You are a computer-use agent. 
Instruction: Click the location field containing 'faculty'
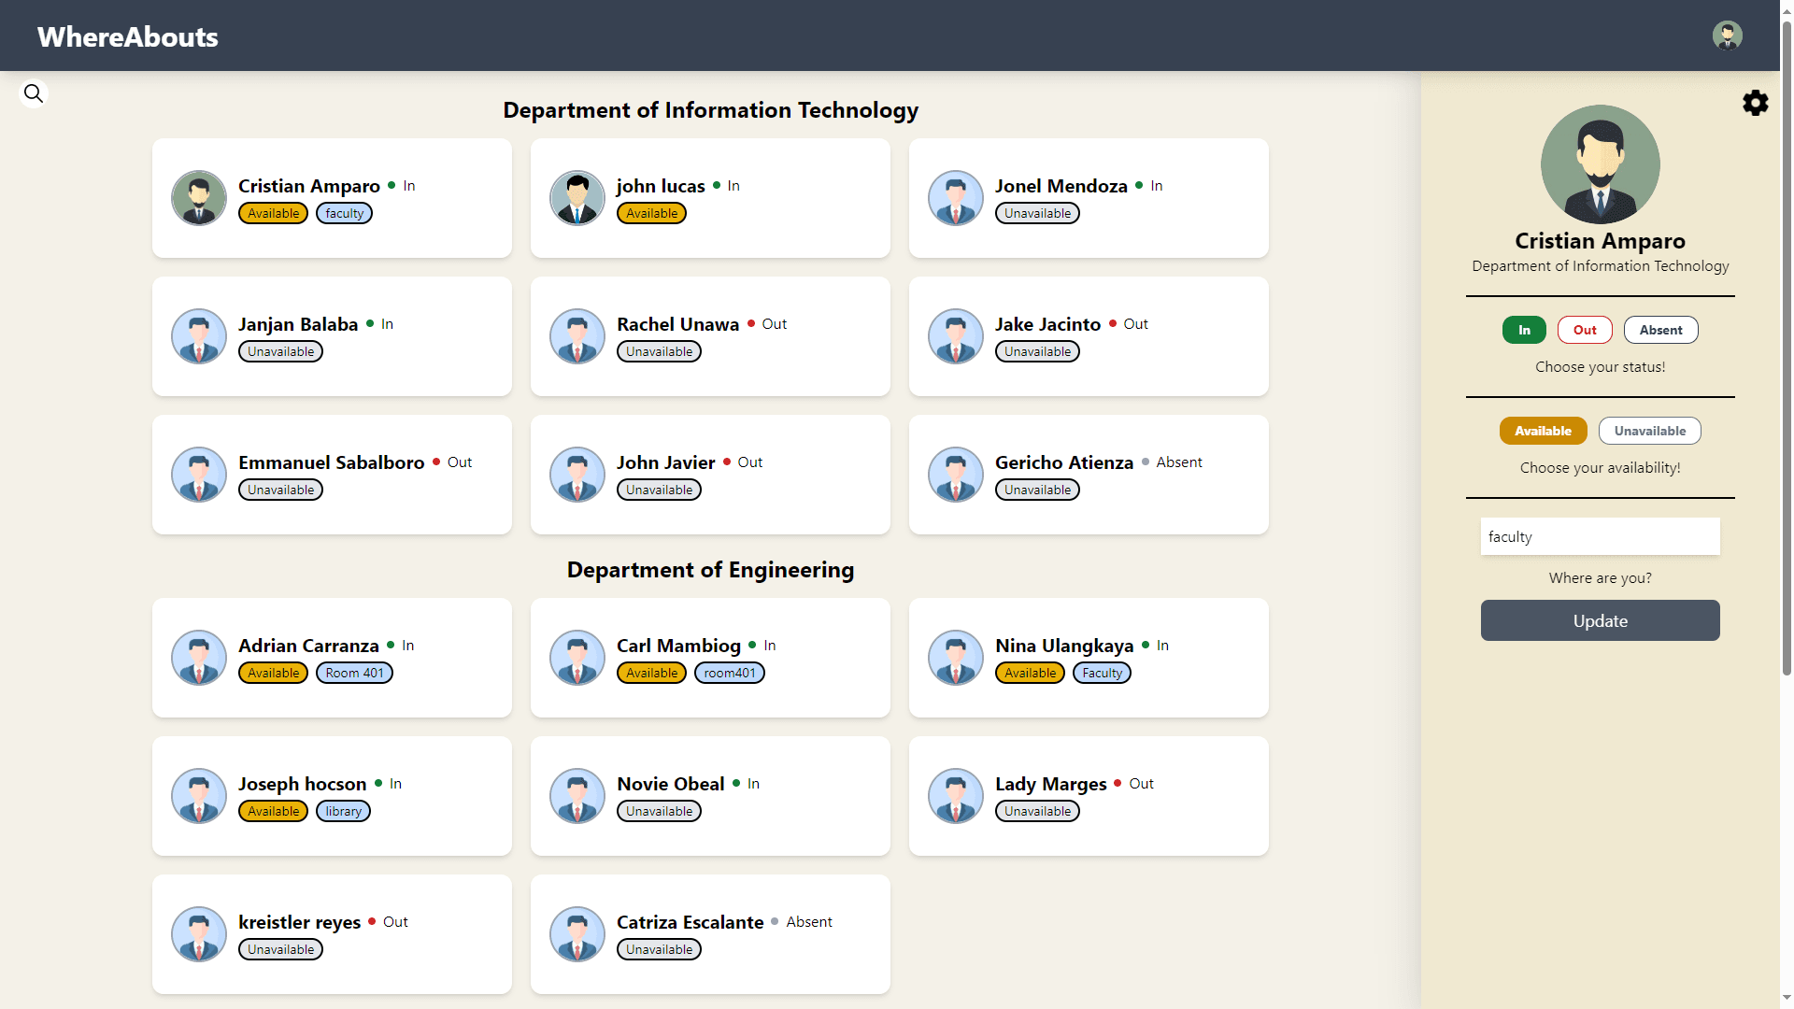[1600, 536]
